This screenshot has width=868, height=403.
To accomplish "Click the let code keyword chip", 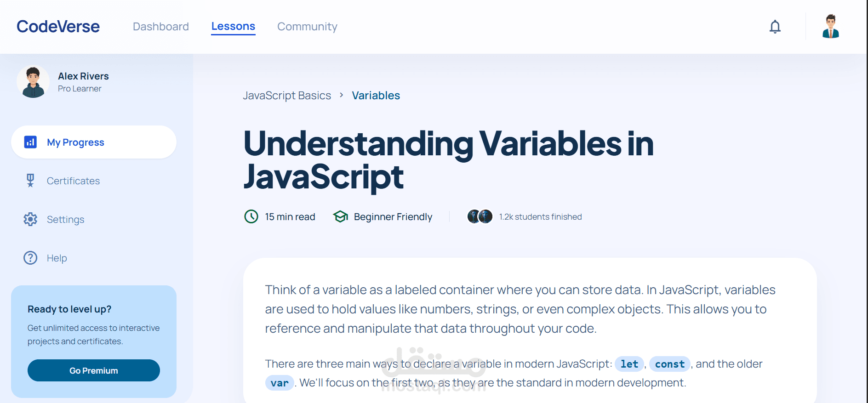I will pos(629,364).
